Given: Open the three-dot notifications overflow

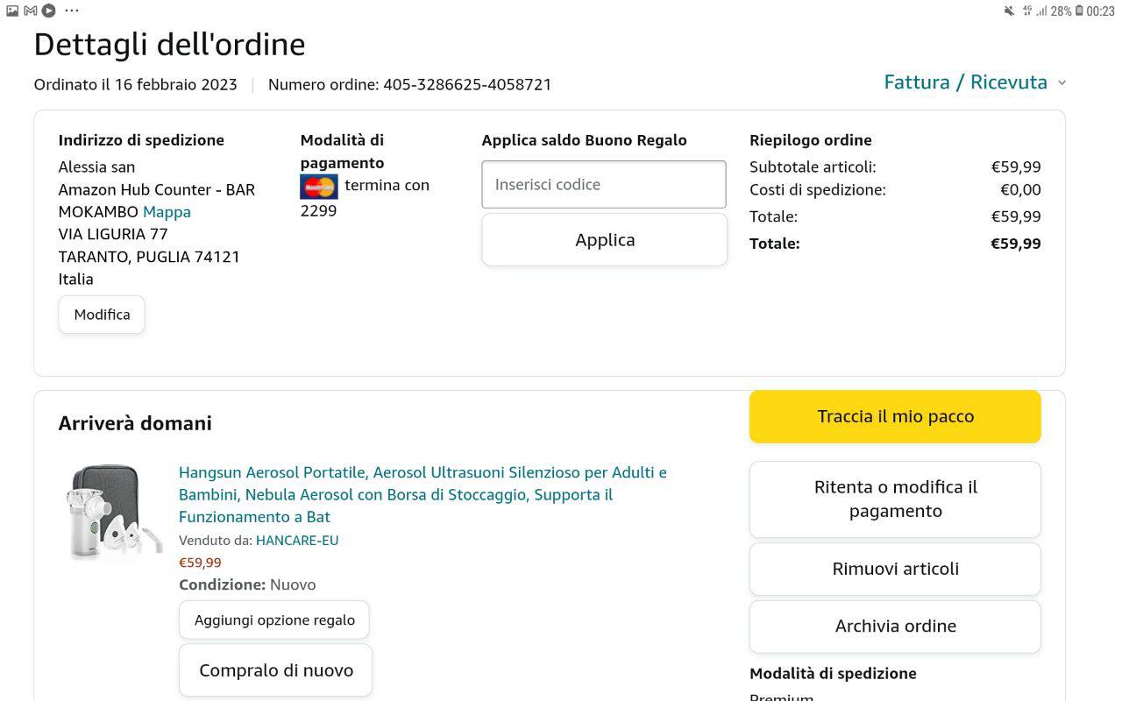Looking at the screenshot, I should click(72, 11).
